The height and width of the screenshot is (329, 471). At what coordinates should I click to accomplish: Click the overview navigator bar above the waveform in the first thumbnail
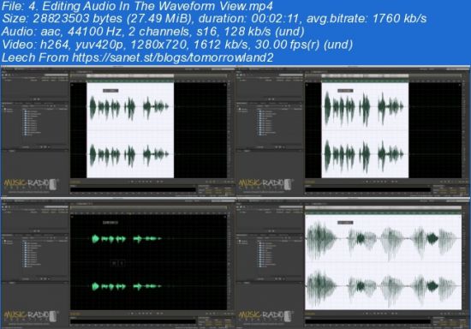click(x=148, y=75)
